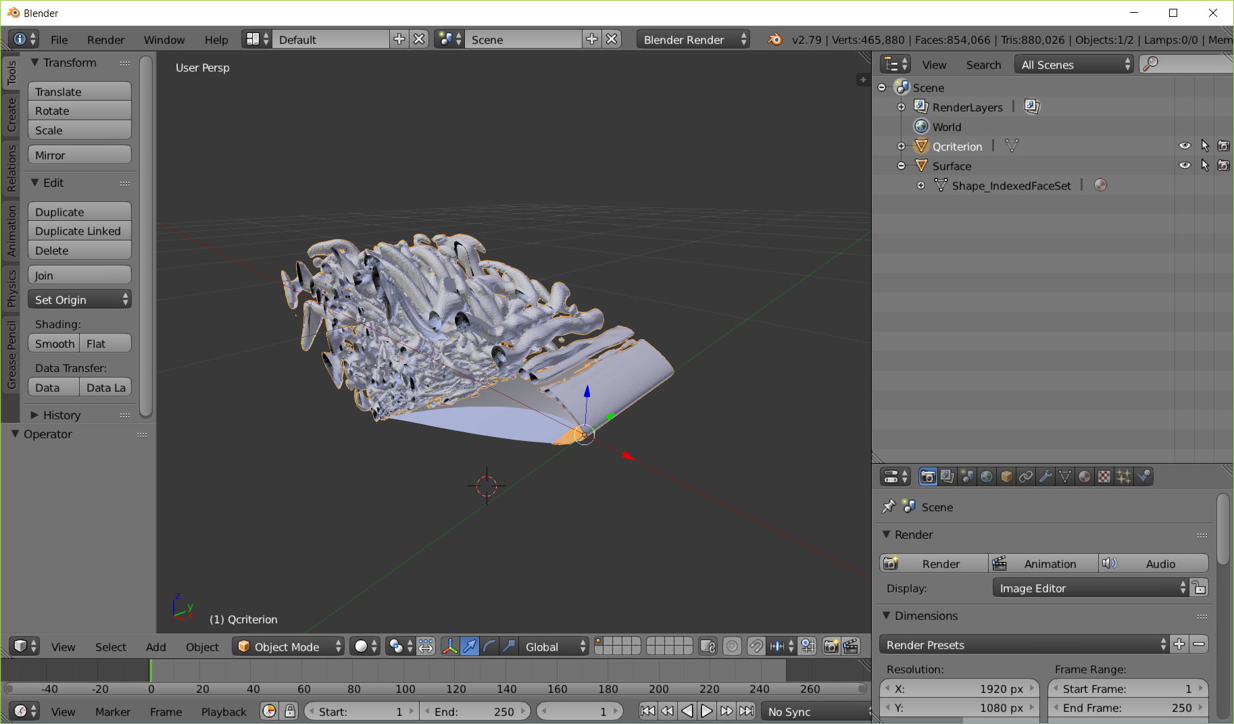Toggle proportional editing in the 3D view header
This screenshot has width=1234, height=724.
coord(732,646)
